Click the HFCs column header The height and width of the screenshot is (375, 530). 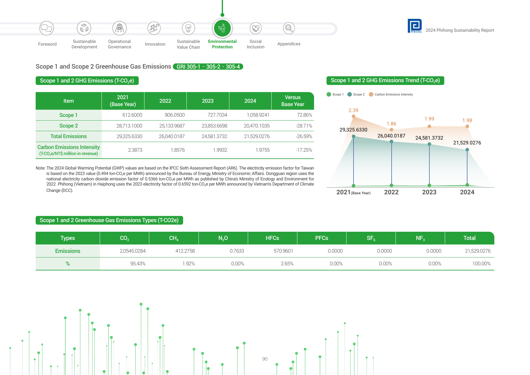tap(272, 238)
